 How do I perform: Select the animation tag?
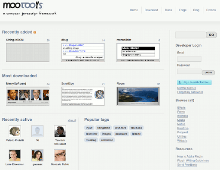point(107,140)
